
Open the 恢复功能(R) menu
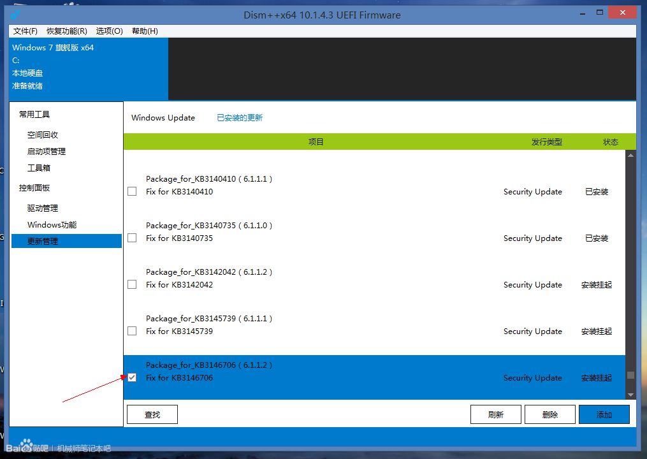click(x=66, y=31)
